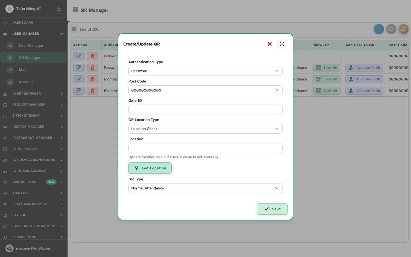Click into the Gate ID field

(205, 109)
